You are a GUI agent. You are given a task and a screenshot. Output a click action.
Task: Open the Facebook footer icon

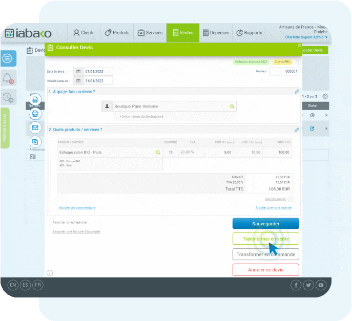[x=296, y=285]
